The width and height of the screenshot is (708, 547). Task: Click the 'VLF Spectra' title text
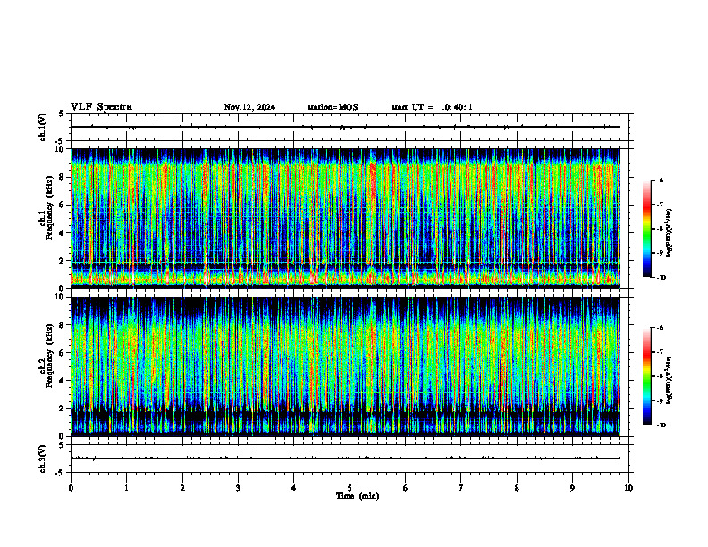coord(101,107)
